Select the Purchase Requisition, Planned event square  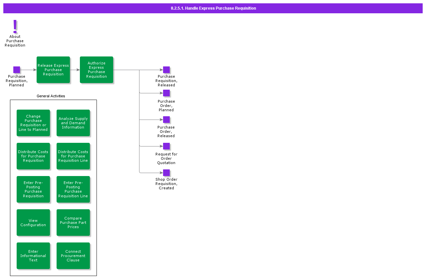pyautogui.click(x=17, y=70)
